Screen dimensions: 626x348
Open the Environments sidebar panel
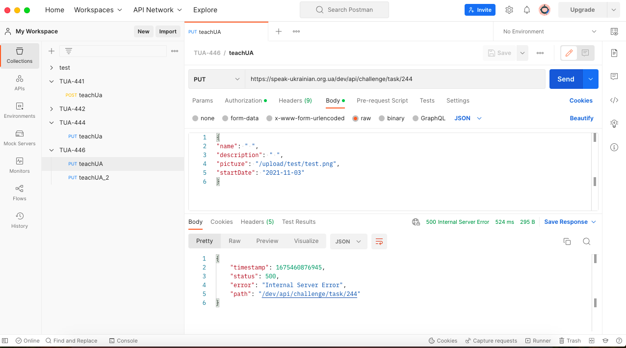pyautogui.click(x=20, y=110)
